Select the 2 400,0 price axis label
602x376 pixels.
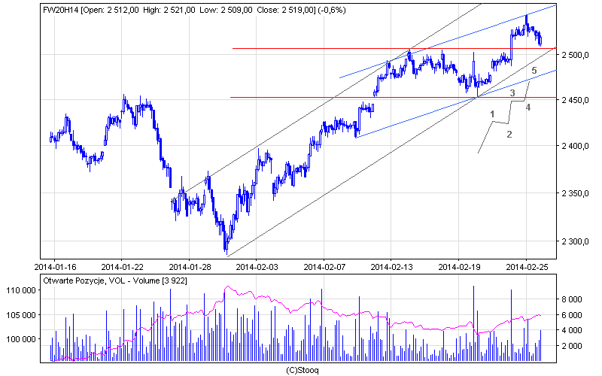(x=575, y=146)
